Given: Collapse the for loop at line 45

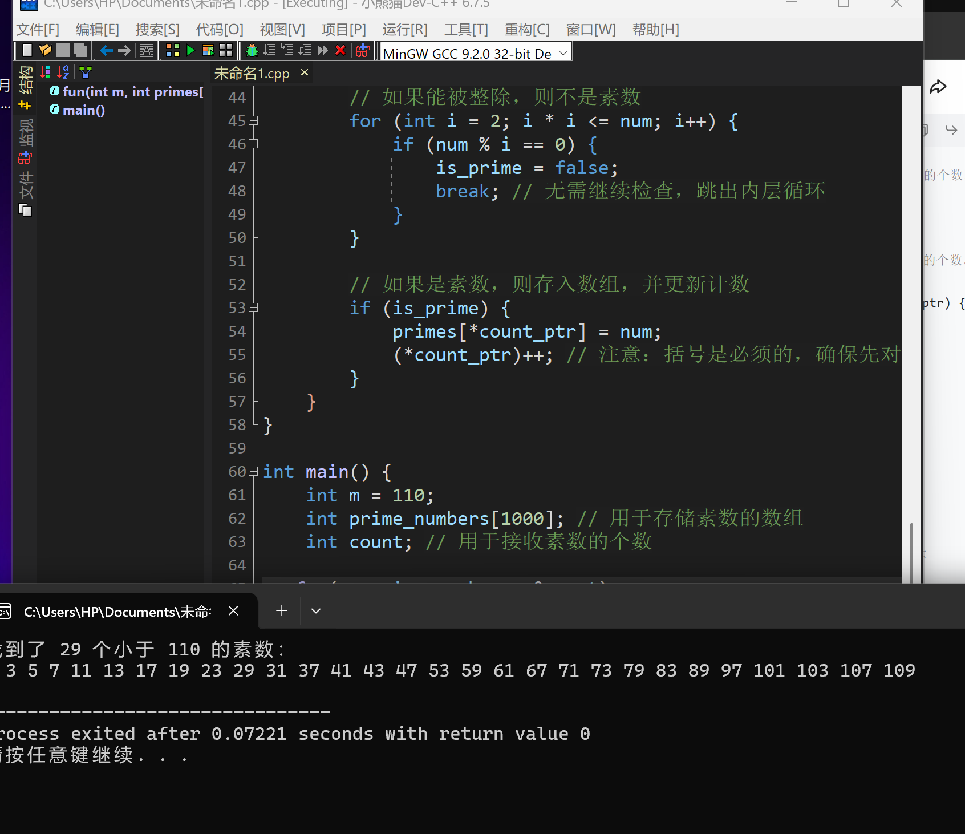Looking at the screenshot, I should [254, 120].
